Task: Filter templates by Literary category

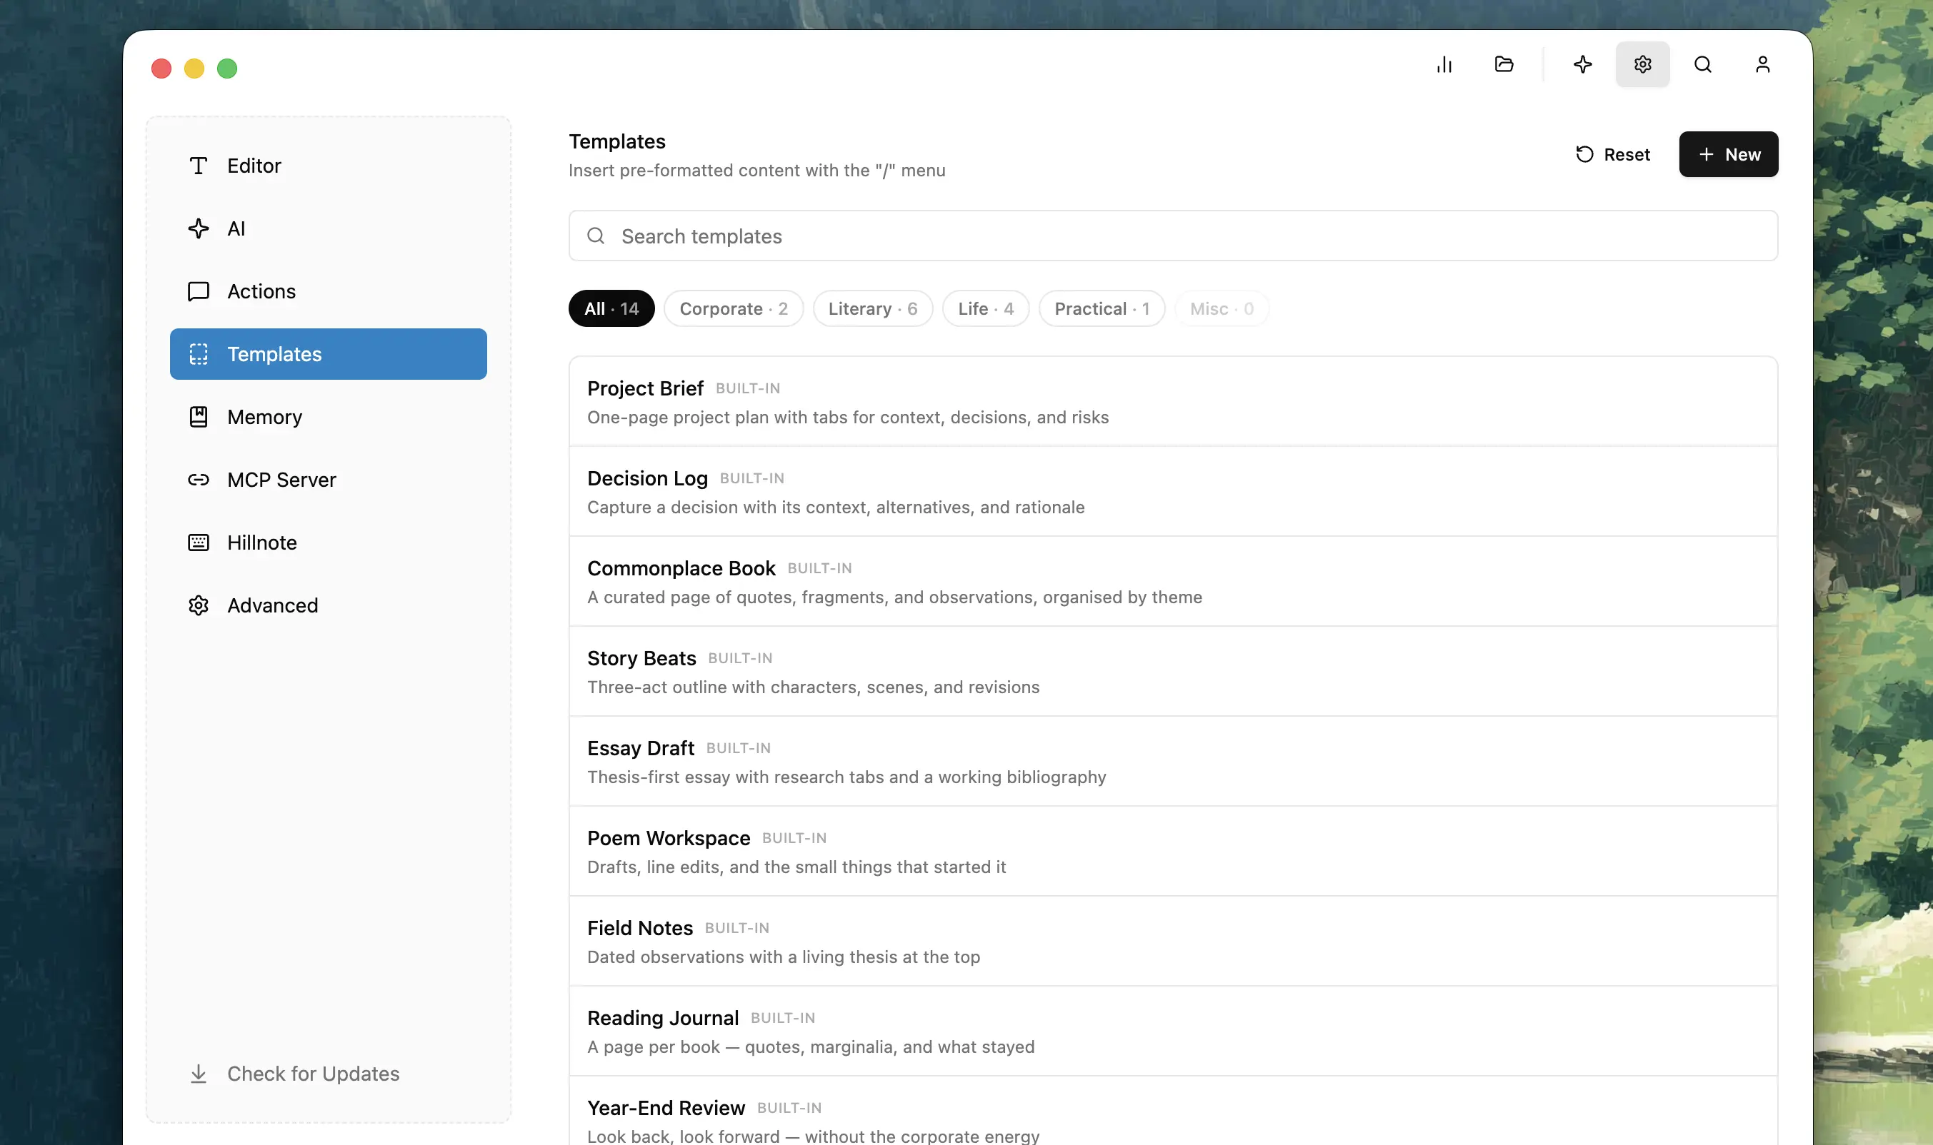Action: [872, 308]
